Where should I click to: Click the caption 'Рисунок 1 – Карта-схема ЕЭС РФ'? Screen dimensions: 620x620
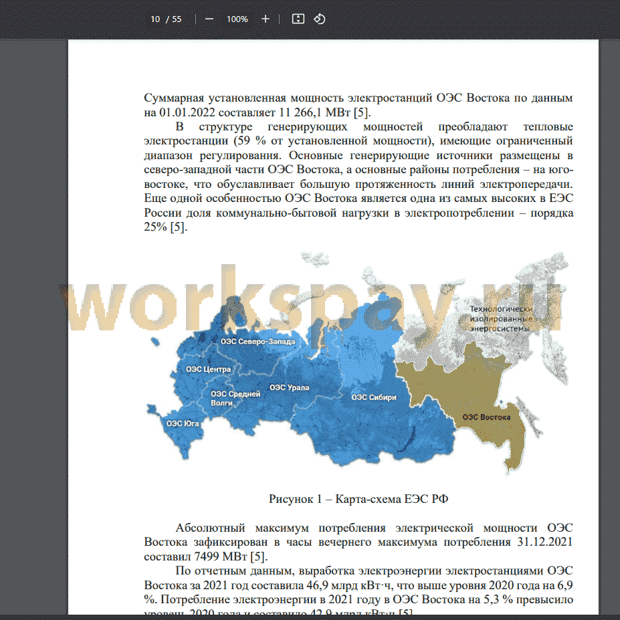pyautogui.click(x=358, y=499)
